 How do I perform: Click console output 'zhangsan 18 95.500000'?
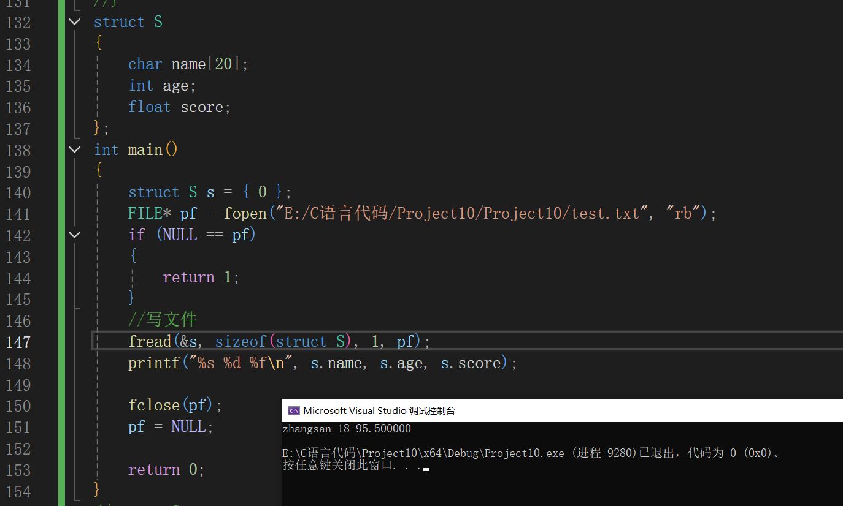[x=347, y=429]
